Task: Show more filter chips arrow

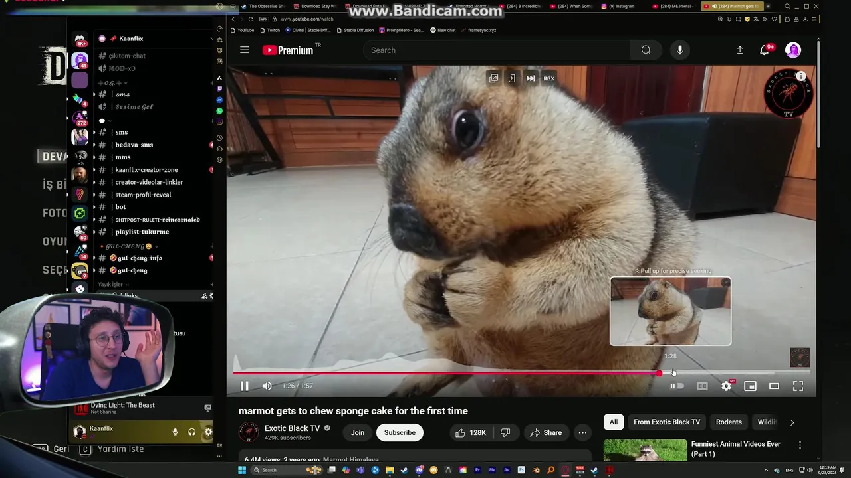Action: 791,422
